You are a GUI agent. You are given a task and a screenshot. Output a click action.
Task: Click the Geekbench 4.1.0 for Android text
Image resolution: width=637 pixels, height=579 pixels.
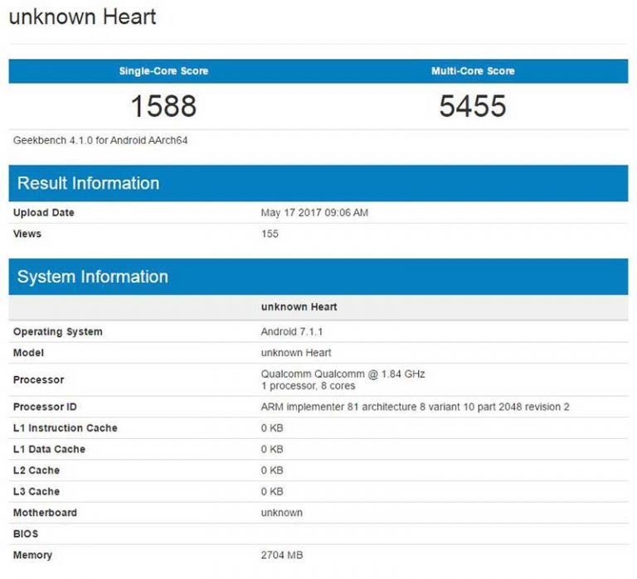point(100,141)
